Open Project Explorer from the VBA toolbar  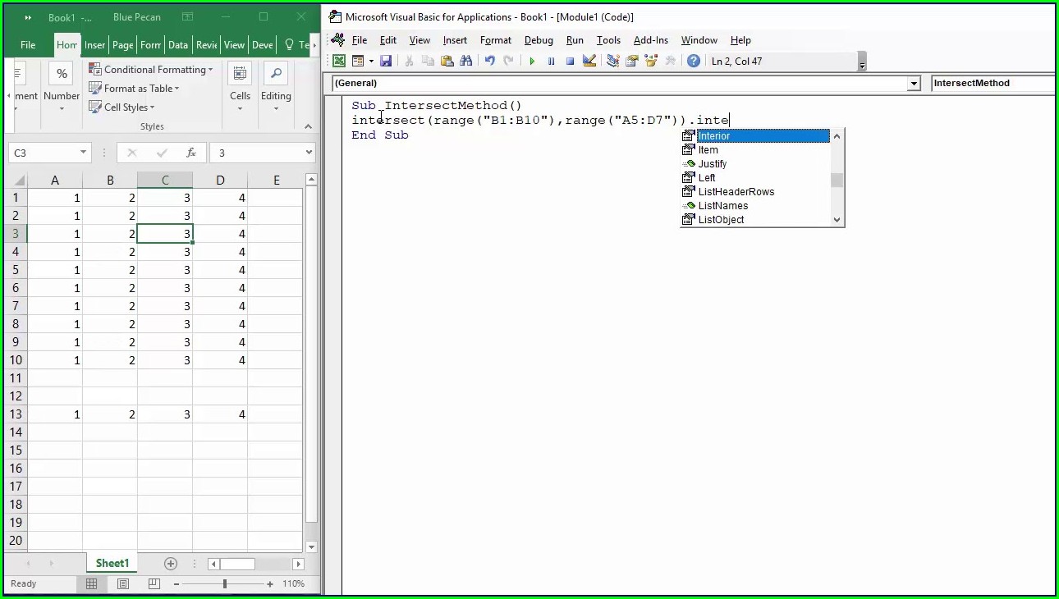click(x=612, y=61)
